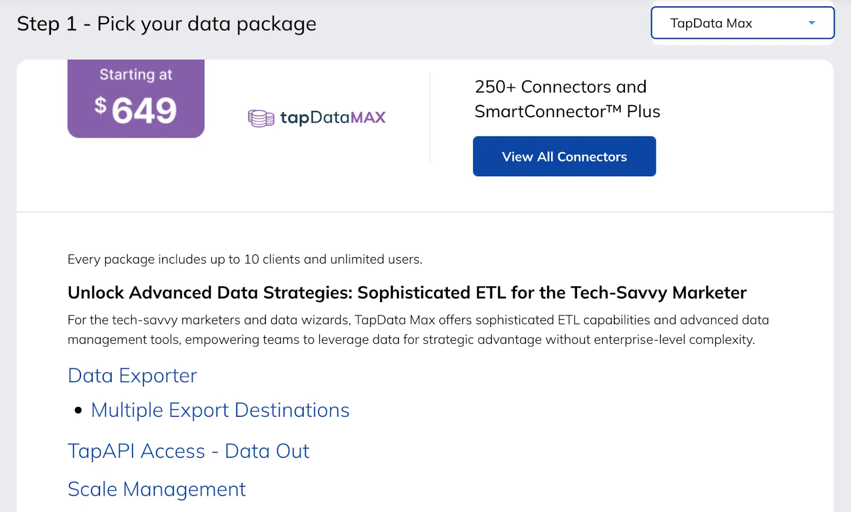Click the 10 clients and unlimited users sentence
Screen dimensions: 851x512
(x=245, y=259)
